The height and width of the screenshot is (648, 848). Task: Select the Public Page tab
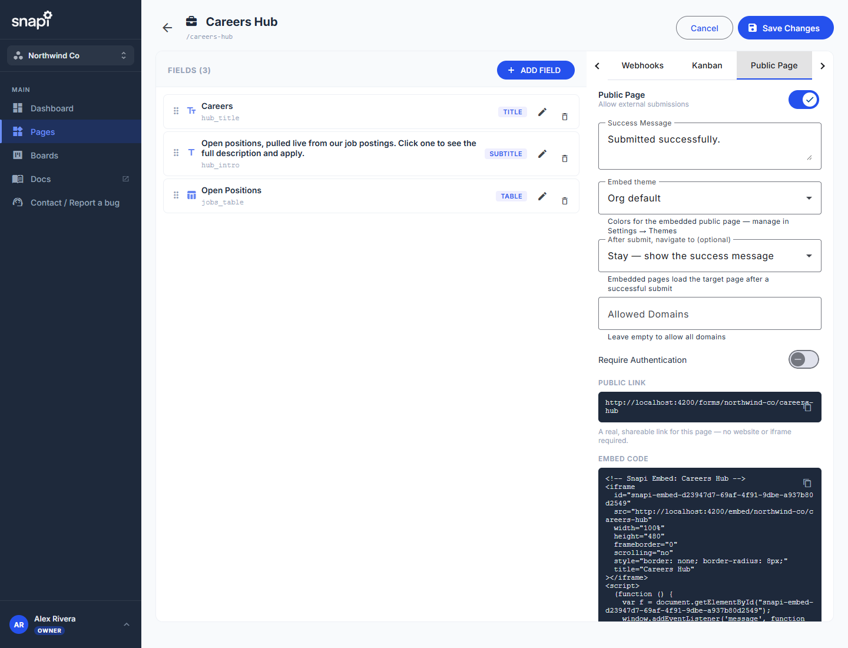[x=774, y=65]
